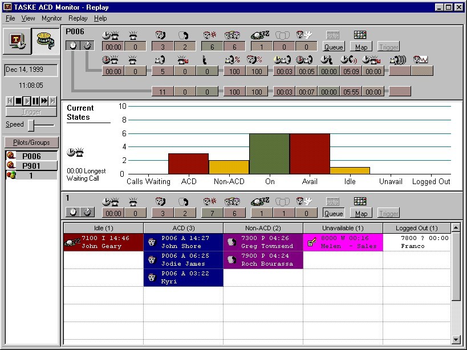The height and width of the screenshot is (350, 467).
Task: Select unavailable agent Helen - Sales
Action: [343, 242]
